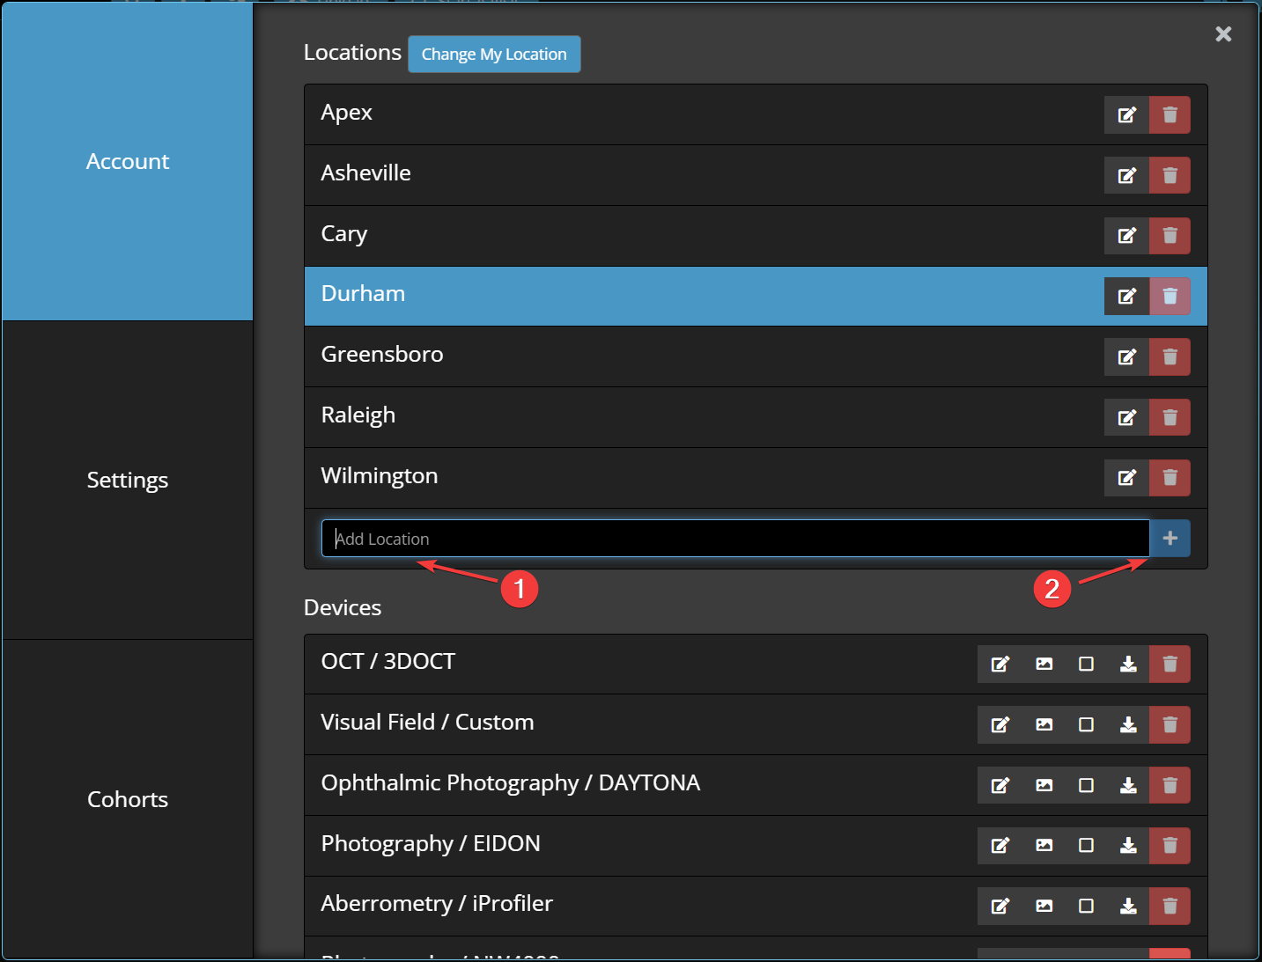Open the edit pencil for OCT / 3DOCT device
The height and width of the screenshot is (962, 1262).
tap(1000, 664)
